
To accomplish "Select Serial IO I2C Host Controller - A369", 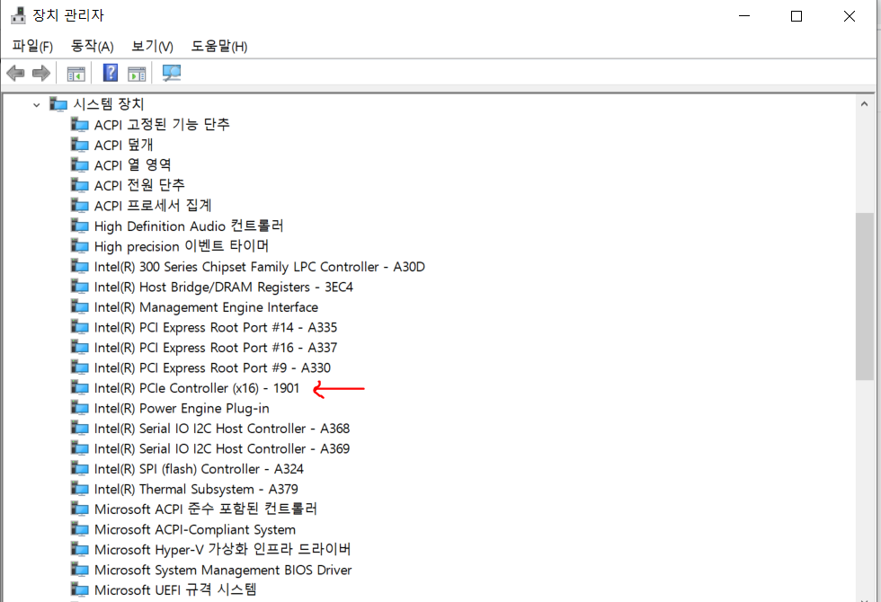I will 222,448.
